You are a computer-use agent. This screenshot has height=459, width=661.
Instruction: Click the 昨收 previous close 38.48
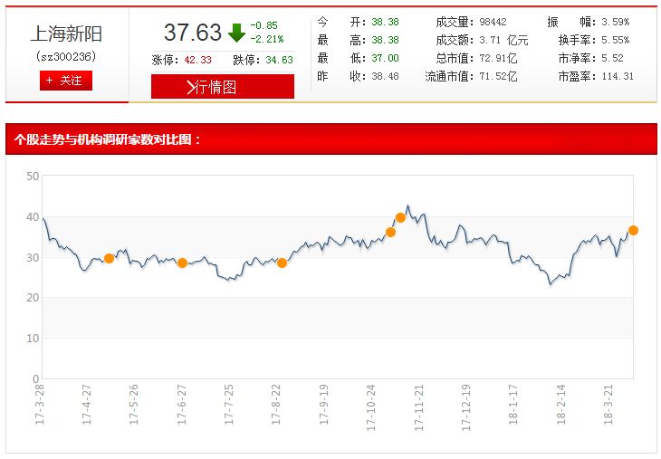click(385, 76)
